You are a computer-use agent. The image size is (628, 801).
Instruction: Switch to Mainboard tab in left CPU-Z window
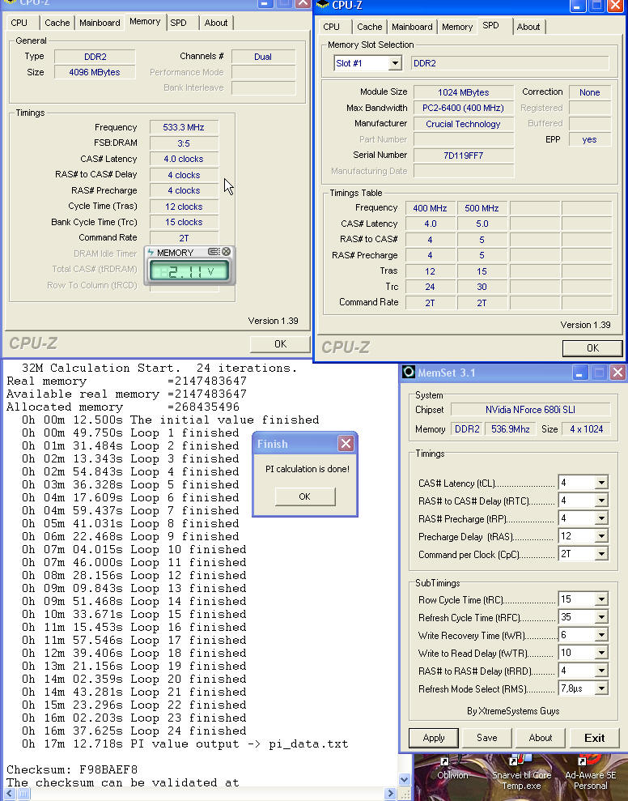pos(100,23)
